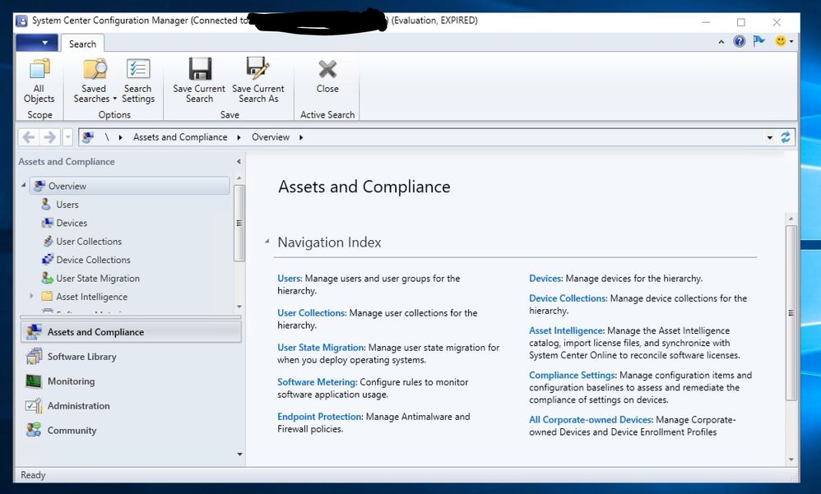The height and width of the screenshot is (494, 821).
Task: Open the address bar history dropdown
Action: click(x=770, y=137)
